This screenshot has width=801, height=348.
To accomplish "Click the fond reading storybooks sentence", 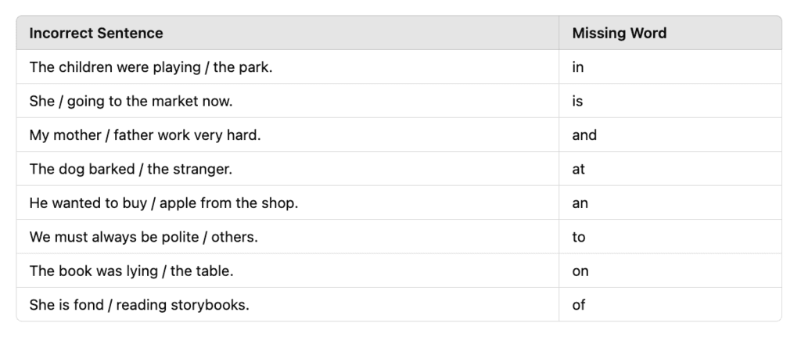I will point(139,305).
